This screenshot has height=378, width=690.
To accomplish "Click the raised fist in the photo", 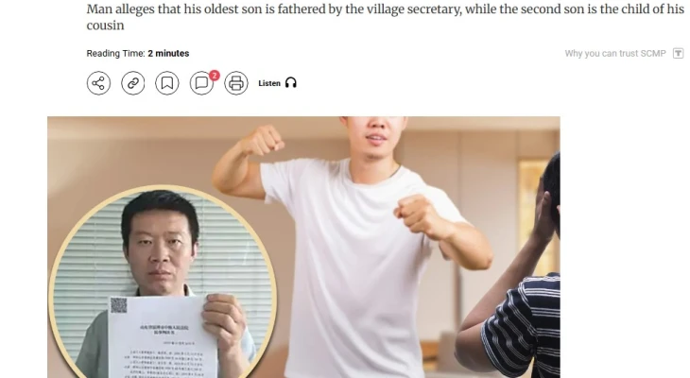I will coord(263,140).
